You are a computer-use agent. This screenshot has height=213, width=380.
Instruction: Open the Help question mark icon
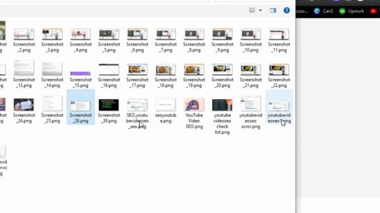[x=286, y=11]
